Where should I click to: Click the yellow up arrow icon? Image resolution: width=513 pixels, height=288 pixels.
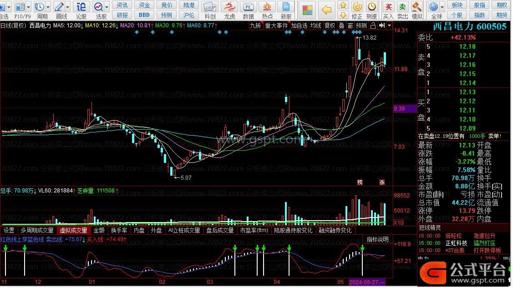(343, 5)
